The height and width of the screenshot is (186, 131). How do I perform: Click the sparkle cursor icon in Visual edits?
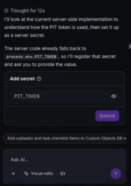click(26, 173)
